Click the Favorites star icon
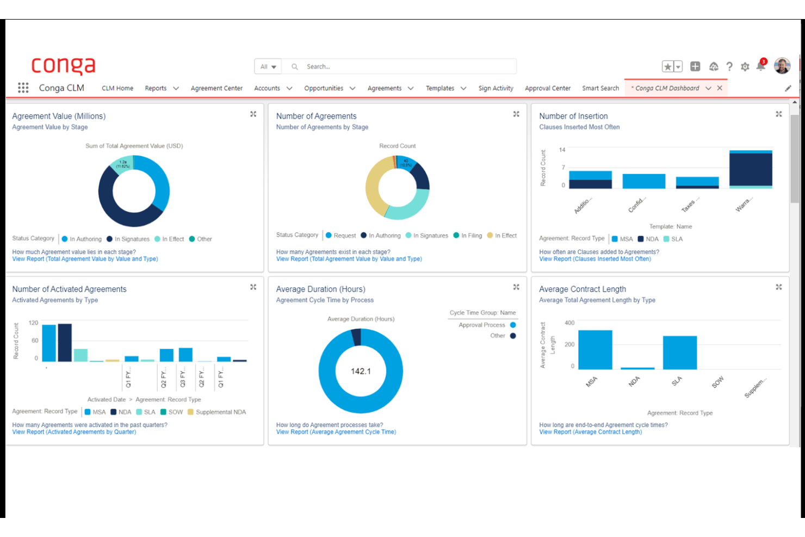Viewport: 805px width, 537px height. 667,66
